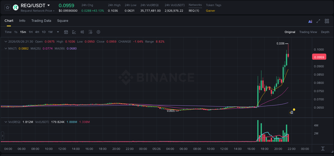Expand the chart to fullscreen

pyautogui.click(x=318, y=21)
